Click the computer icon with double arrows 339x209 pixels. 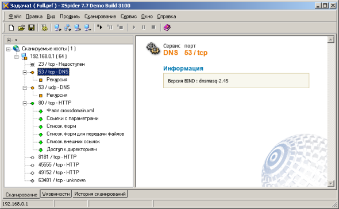point(78,27)
